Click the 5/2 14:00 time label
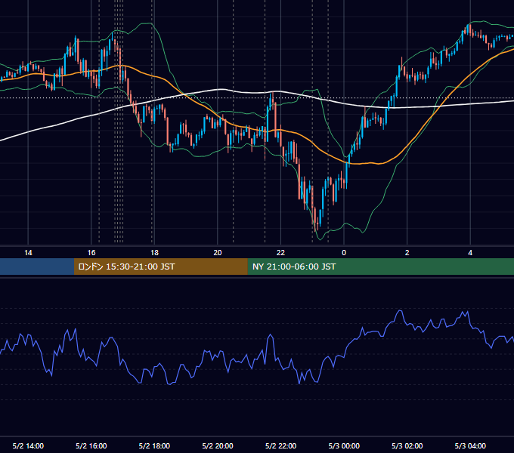 coord(28,445)
